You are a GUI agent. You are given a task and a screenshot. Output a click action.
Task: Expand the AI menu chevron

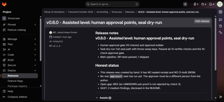[35, 50]
